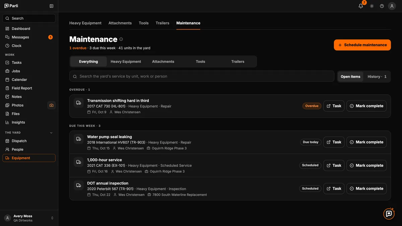Switch to the top Tools tab
This screenshot has width=402, height=226.
pos(144,23)
